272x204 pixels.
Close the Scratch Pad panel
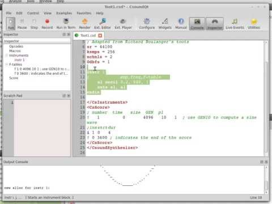tap(69, 96)
